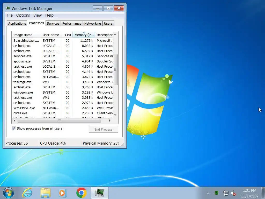This screenshot has width=265, height=199.
Task: Select WmiPrvSE.exe using 2,648 K
Action: point(62,108)
